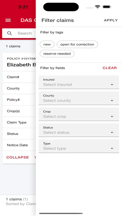Screen dimensions: 122x216
Task: Tap the sorted by claims footer
Action: (x=21, y=204)
